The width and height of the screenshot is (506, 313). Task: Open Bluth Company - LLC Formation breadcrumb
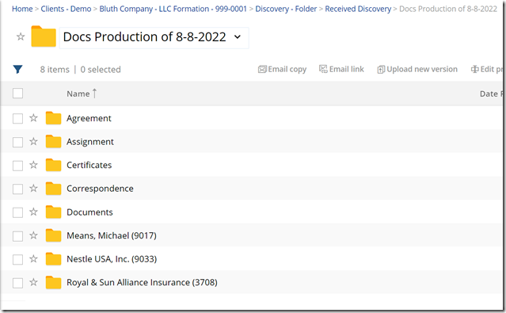coord(173,9)
